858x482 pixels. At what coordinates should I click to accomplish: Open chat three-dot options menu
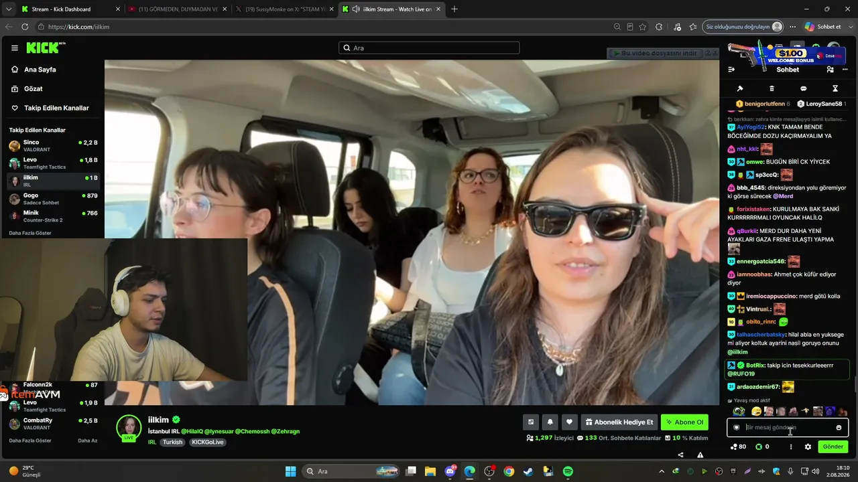pyautogui.click(x=845, y=70)
